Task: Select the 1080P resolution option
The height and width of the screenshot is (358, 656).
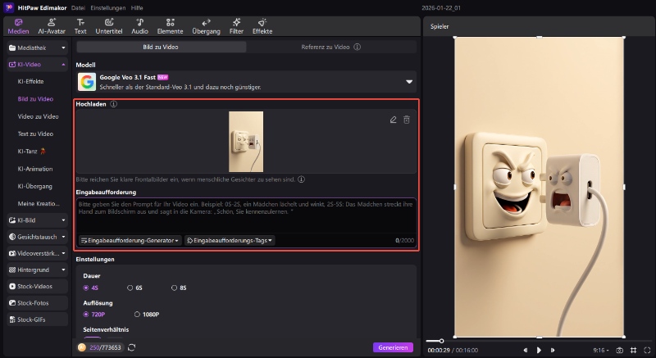Action: pyautogui.click(x=147, y=315)
